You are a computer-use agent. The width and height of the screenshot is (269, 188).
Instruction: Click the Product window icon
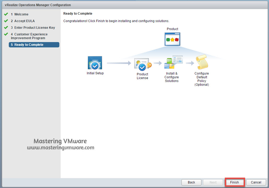[x=172, y=39]
